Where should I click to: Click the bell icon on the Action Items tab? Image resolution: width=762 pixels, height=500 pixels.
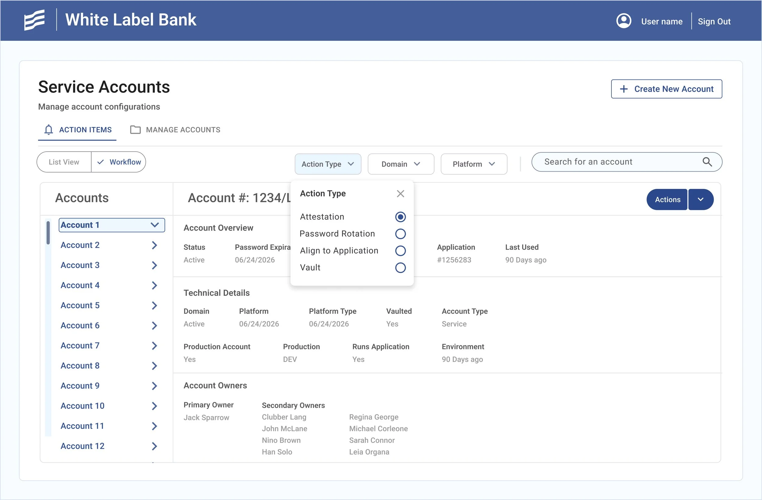49,129
